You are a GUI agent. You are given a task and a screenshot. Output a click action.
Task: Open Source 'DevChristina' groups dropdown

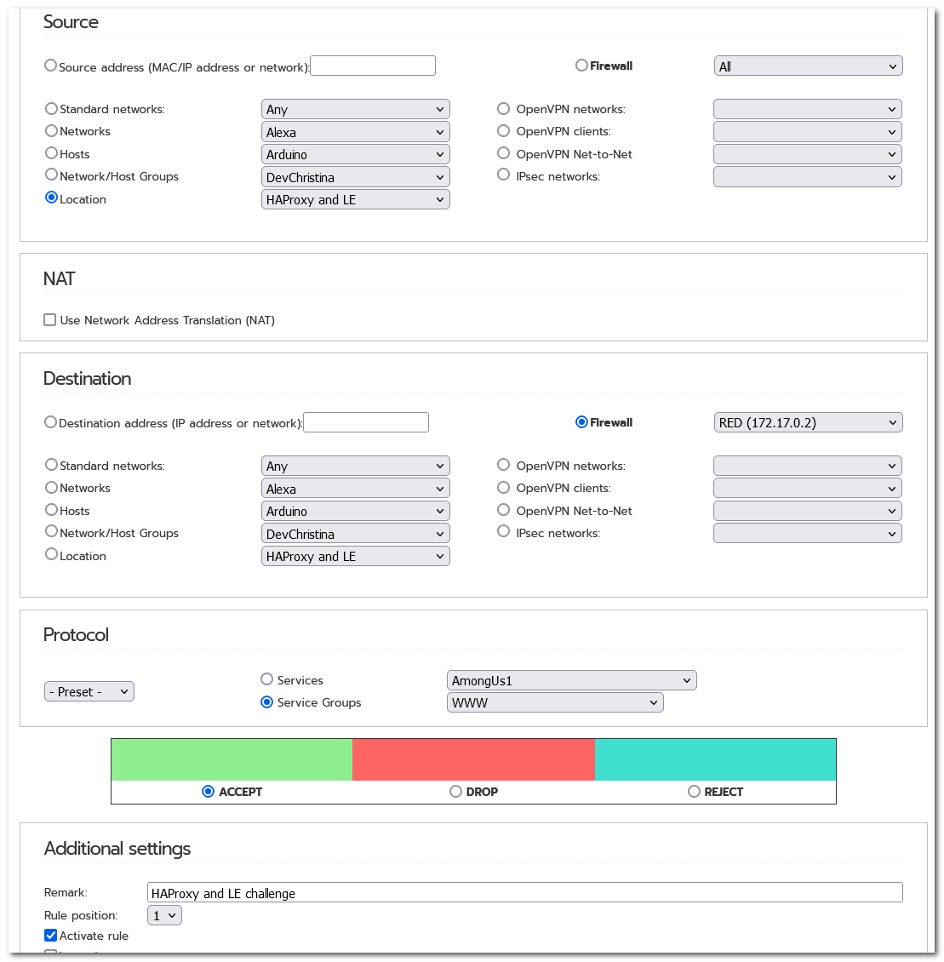point(355,177)
